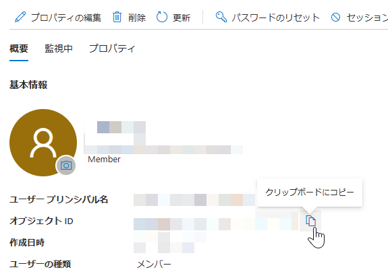Select the セッション toolbar text
The image size is (388, 278).
coord(367,18)
